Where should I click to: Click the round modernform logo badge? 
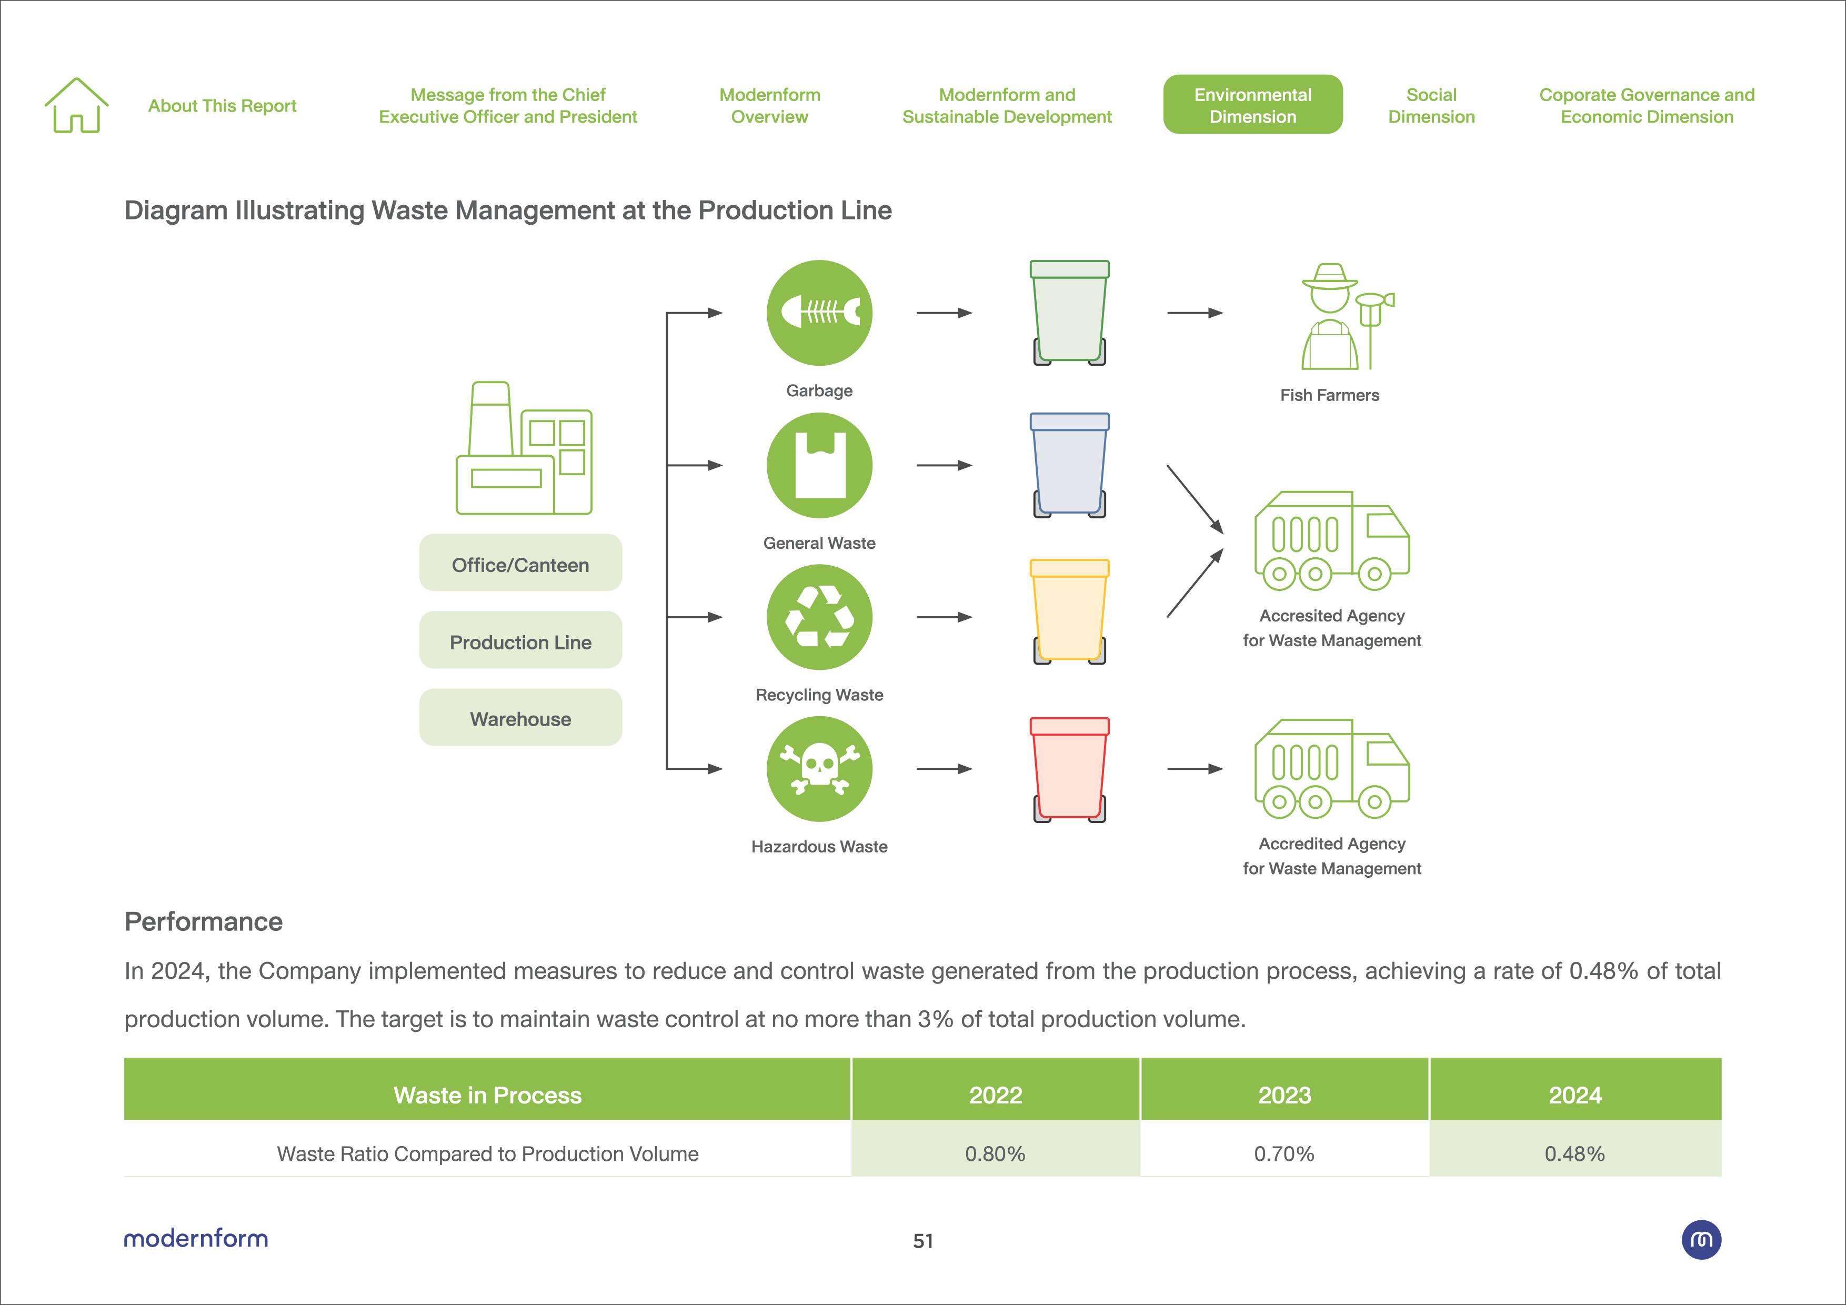point(1700,1239)
